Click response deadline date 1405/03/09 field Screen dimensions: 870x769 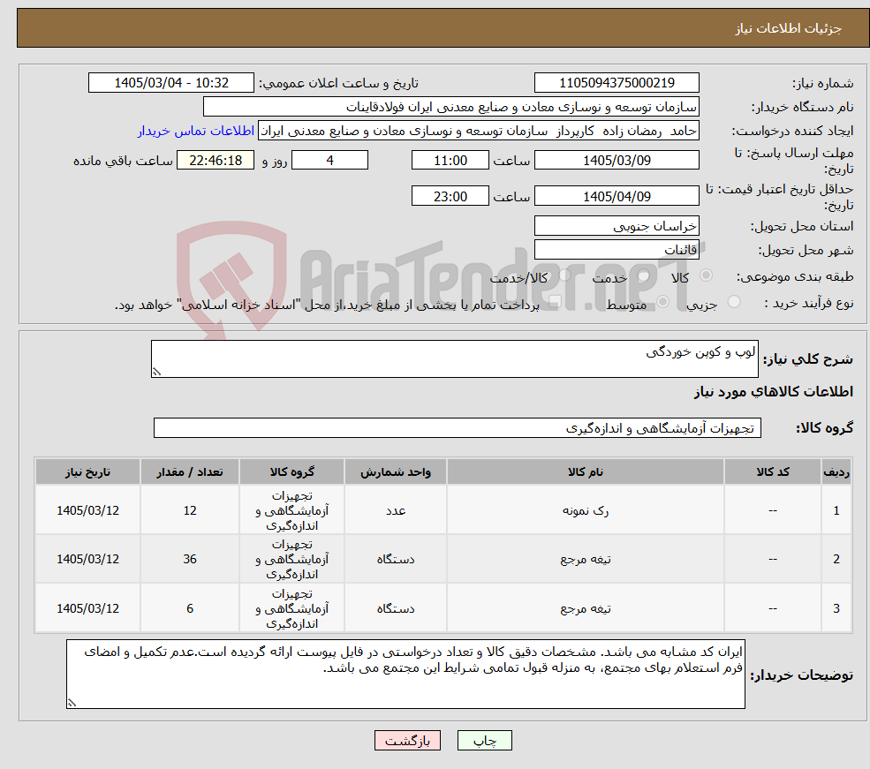pyautogui.click(x=617, y=160)
